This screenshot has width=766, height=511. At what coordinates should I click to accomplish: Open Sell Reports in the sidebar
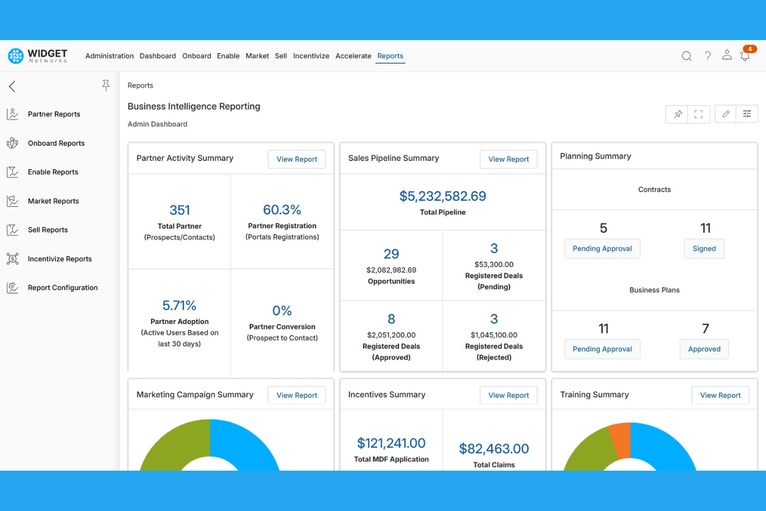48,230
